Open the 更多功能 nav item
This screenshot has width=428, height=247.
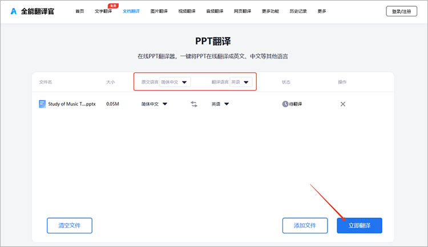tap(270, 11)
